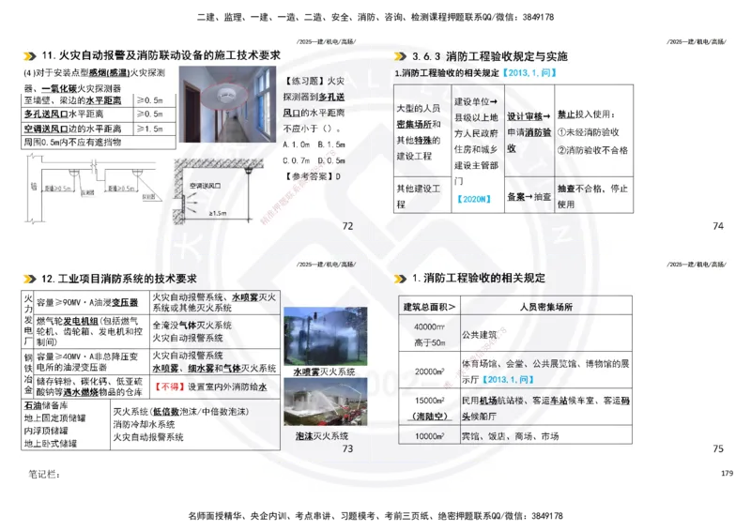This screenshot has height=531, width=751.
Task: Click the footer line starting 名师面授精华
Action: [375, 516]
